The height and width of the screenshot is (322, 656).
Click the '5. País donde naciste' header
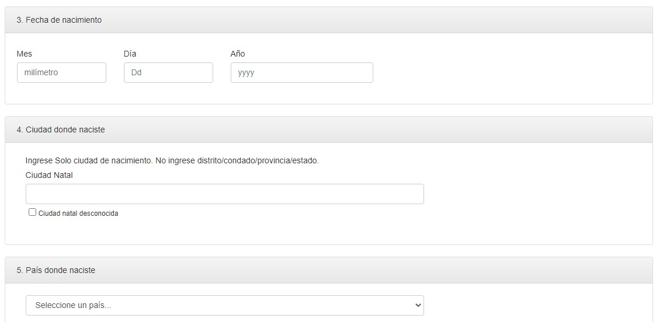pyautogui.click(x=56, y=270)
